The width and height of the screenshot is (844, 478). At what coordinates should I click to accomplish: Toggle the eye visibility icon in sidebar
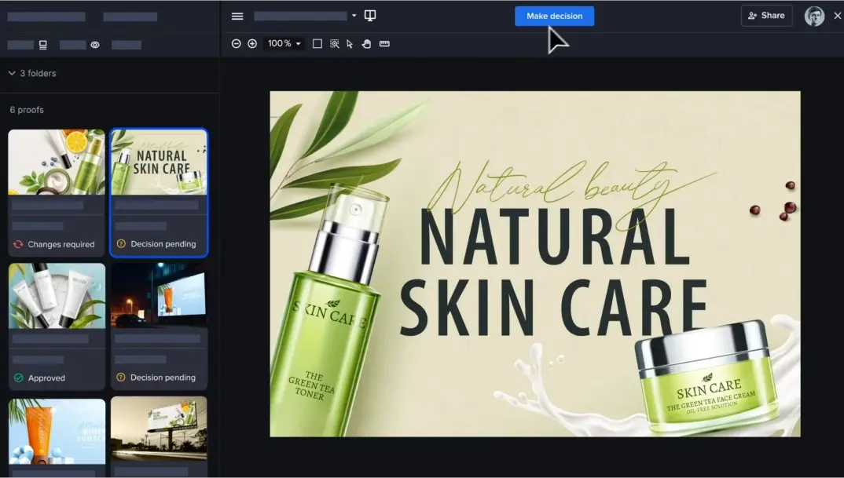(x=95, y=46)
